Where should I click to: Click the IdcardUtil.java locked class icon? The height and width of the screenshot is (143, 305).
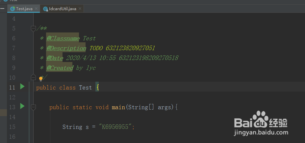pos(46,9)
